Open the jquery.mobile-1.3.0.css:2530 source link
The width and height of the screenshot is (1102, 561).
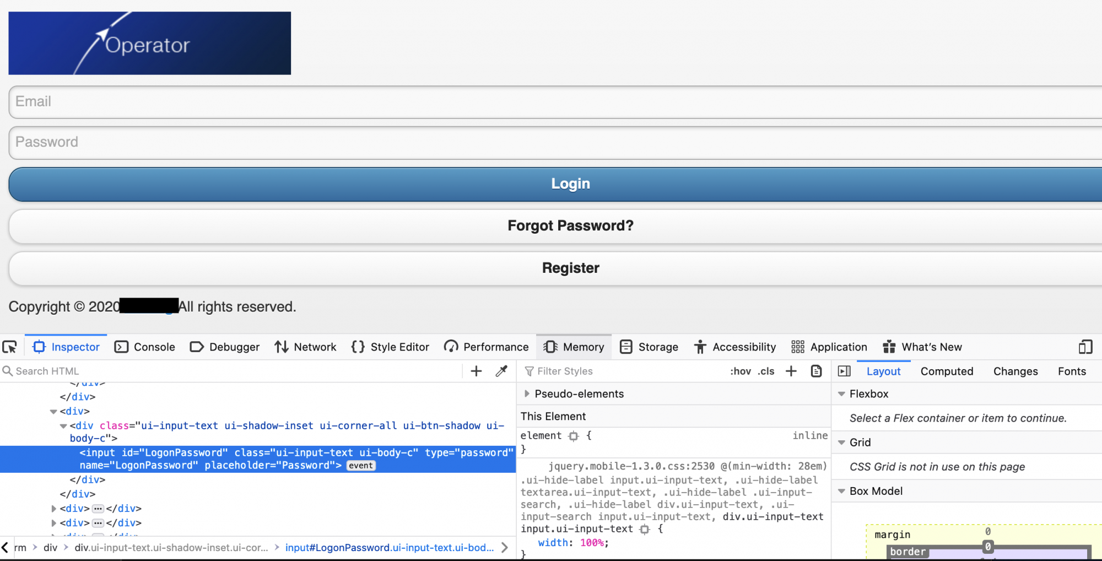(631, 466)
